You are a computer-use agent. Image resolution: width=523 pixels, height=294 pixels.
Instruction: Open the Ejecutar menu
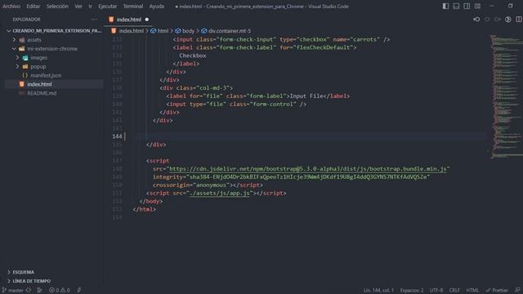point(107,7)
